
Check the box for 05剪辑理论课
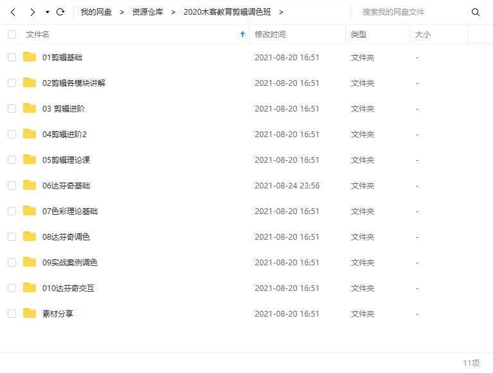pyautogui.click(x=12, y=160)
